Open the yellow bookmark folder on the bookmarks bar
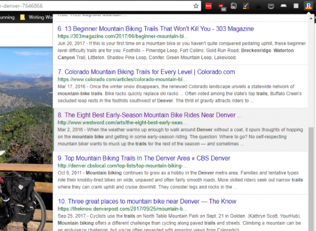The height and width of the screenshot is (231, 316). 23,18
